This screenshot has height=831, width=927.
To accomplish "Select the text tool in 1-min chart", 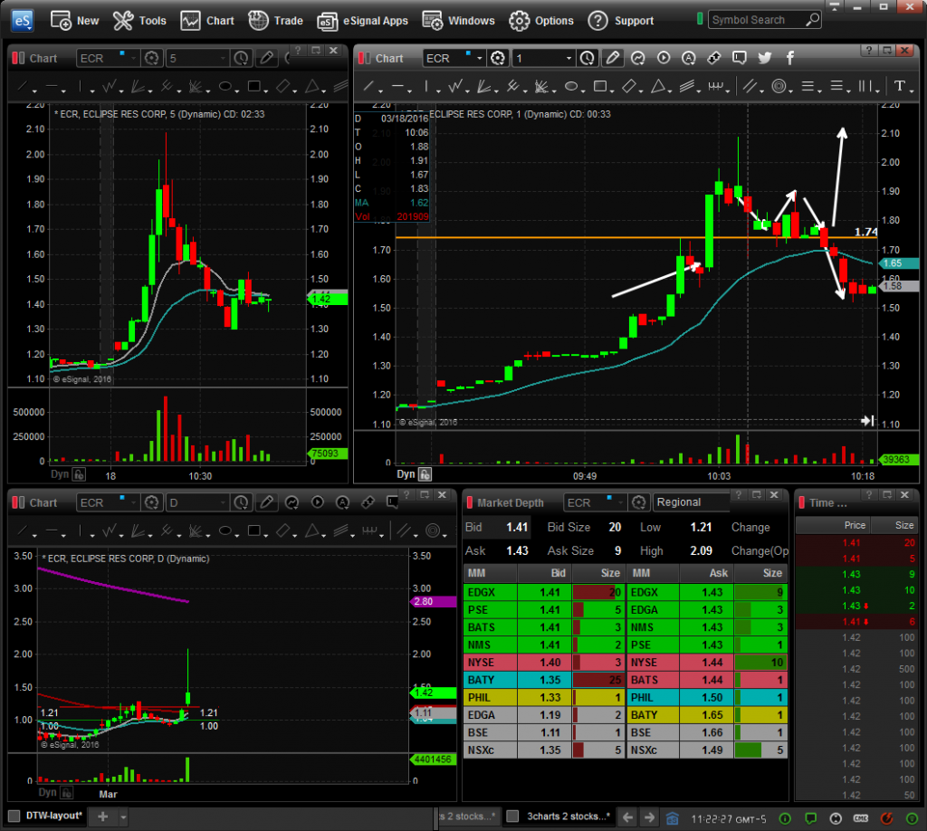I will (900, 86).
